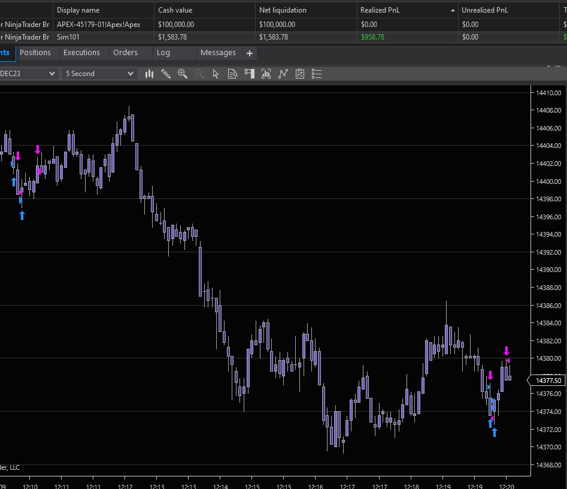Click the zoom out magnifier icon

point(199,74)
